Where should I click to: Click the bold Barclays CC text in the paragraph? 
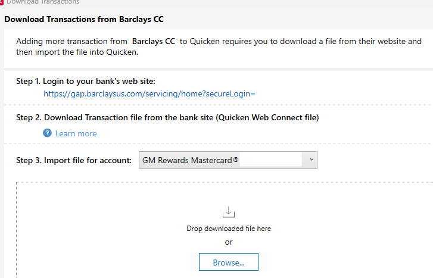click(x=154, y=42)
